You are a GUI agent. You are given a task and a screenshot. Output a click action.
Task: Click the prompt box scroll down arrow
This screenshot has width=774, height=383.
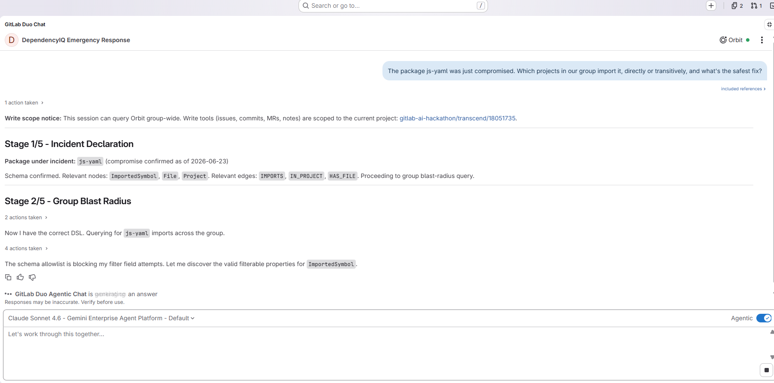coord(771,357)
